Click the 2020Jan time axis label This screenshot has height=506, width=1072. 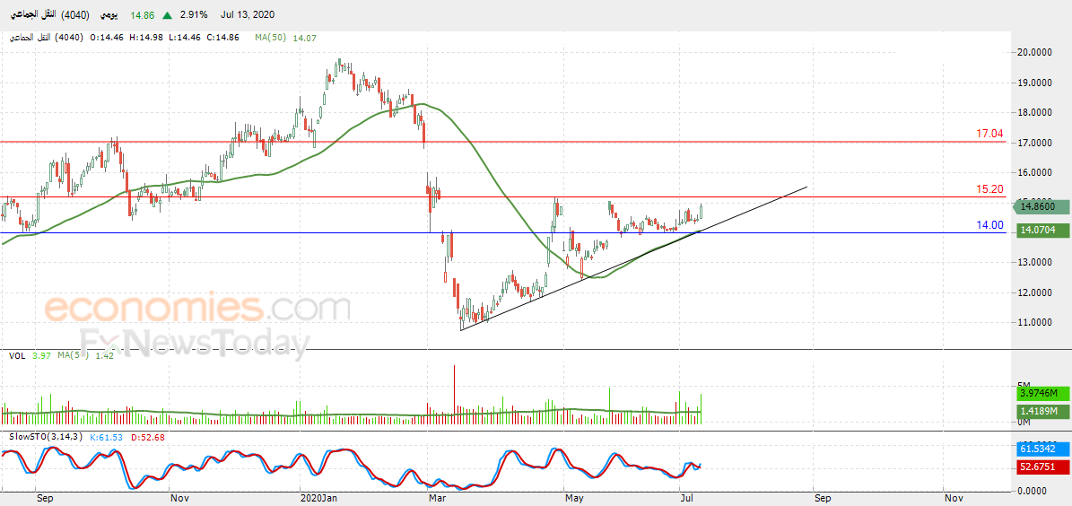[x=318, y=499]
